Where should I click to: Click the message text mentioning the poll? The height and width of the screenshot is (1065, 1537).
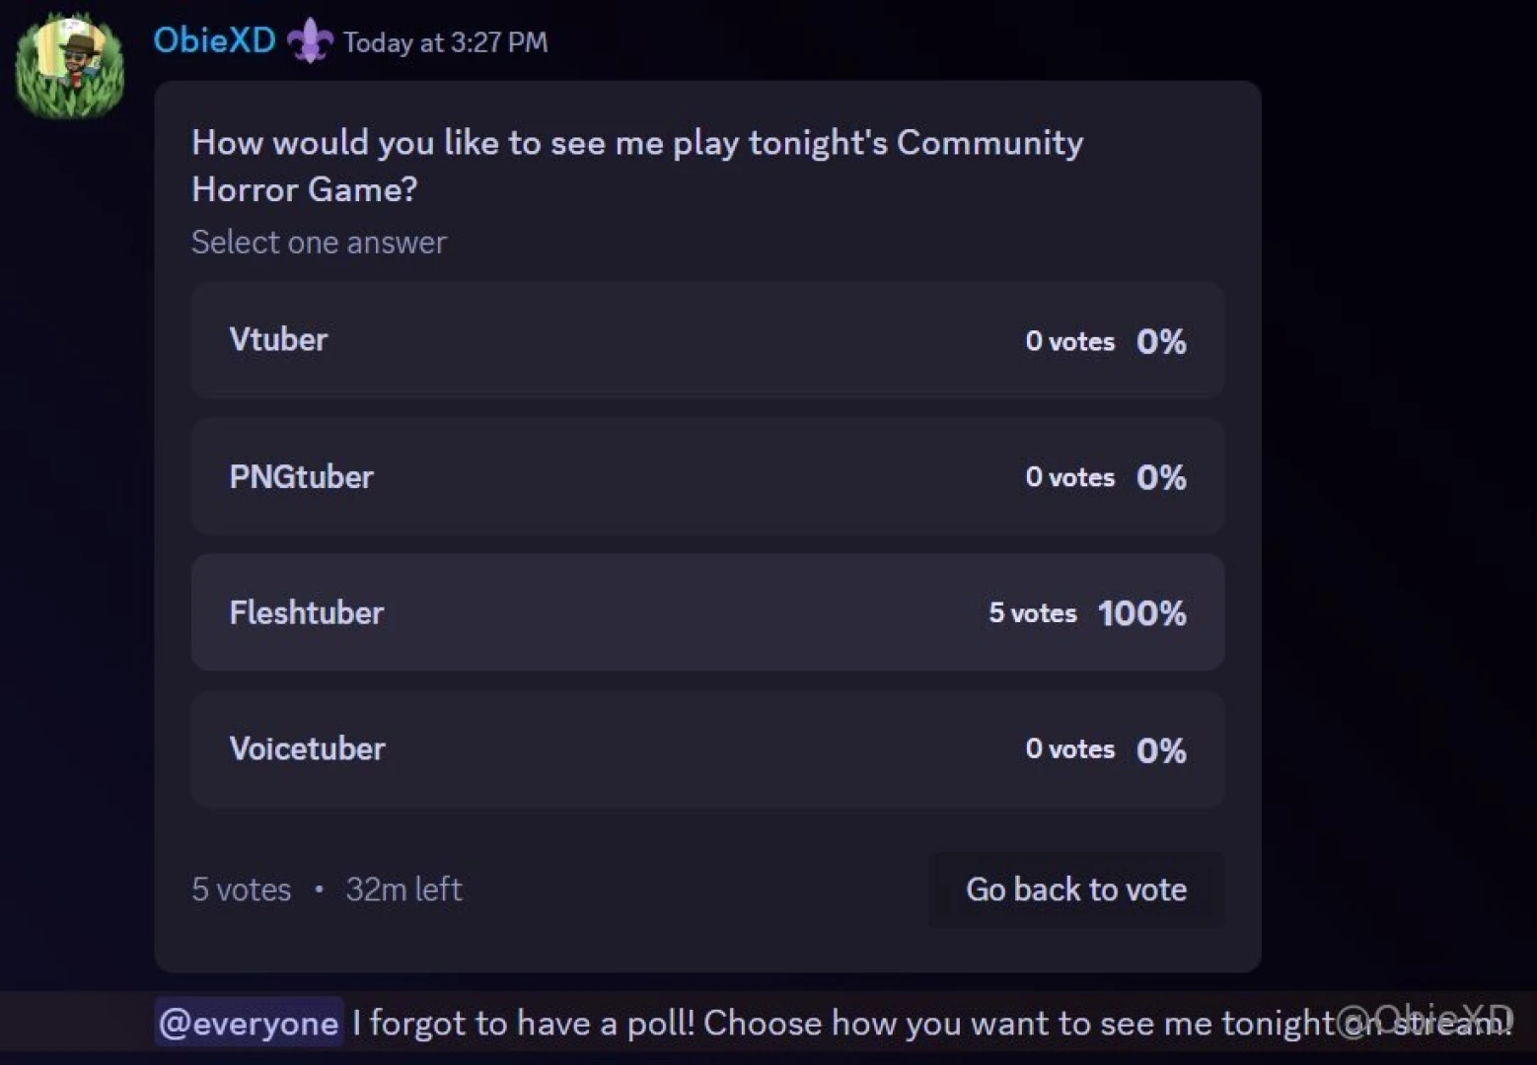[789, 1023]
